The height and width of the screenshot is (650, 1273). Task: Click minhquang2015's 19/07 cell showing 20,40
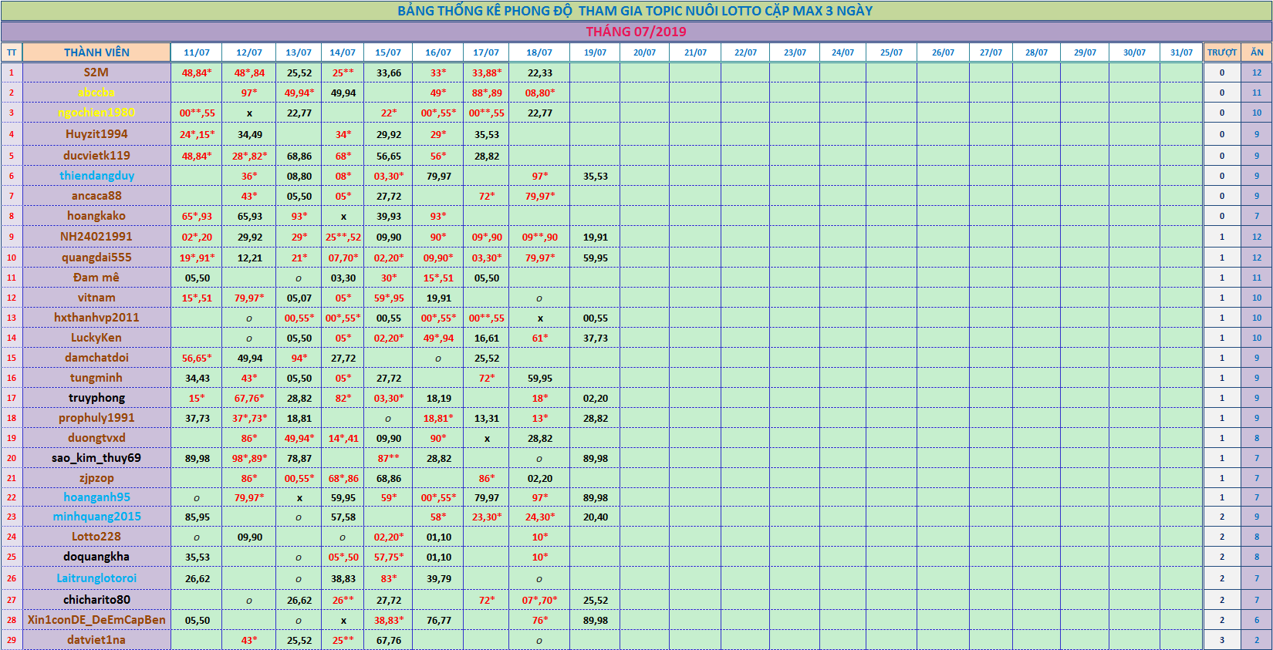point(595,517)
